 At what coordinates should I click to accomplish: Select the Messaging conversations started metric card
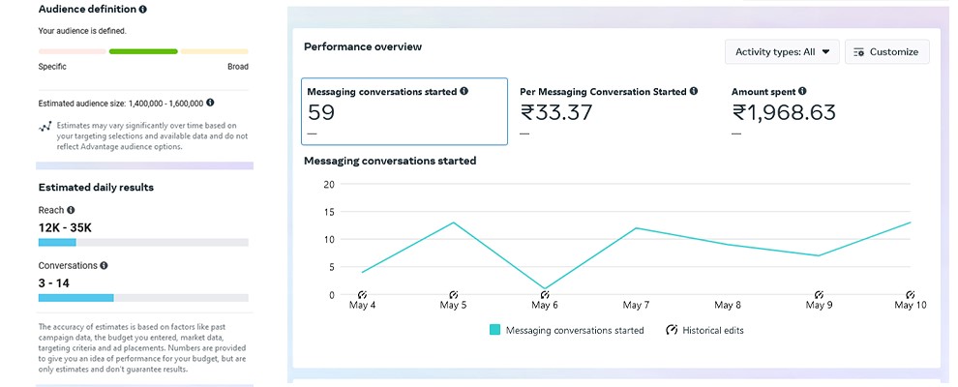[x=404, y=111]
